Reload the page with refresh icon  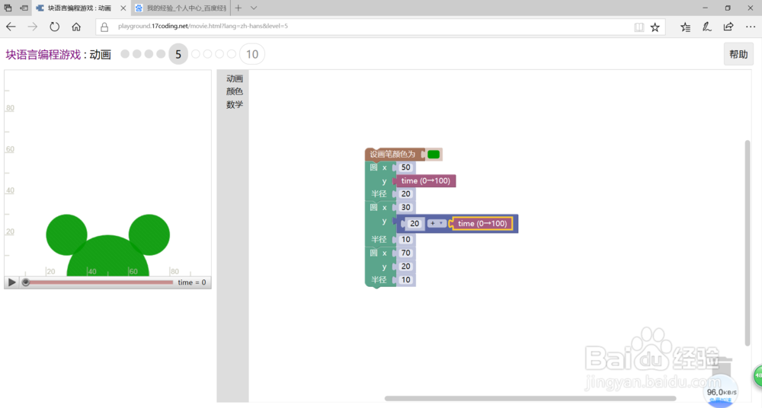click(54, 27)
